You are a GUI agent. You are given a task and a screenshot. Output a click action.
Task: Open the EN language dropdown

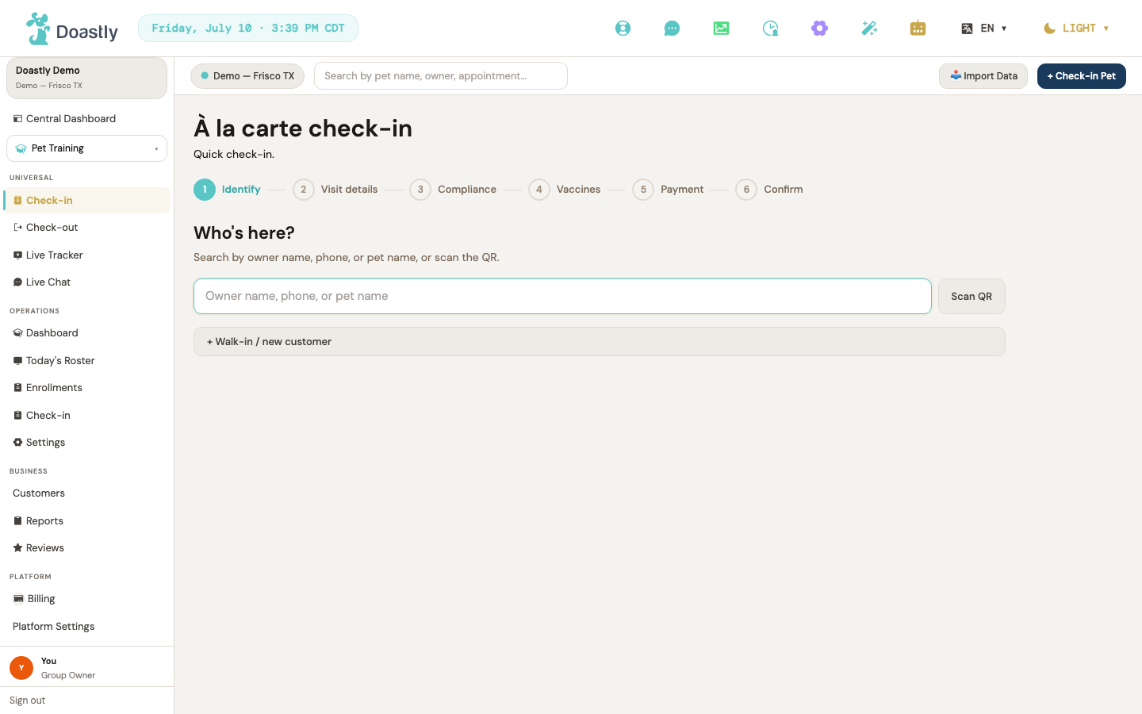coord(984,29)
